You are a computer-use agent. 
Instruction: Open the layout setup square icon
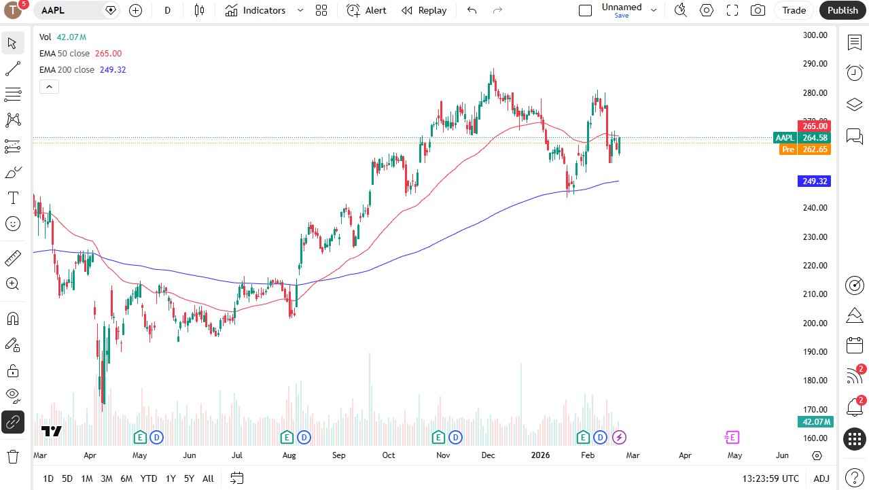pos(585,10)
